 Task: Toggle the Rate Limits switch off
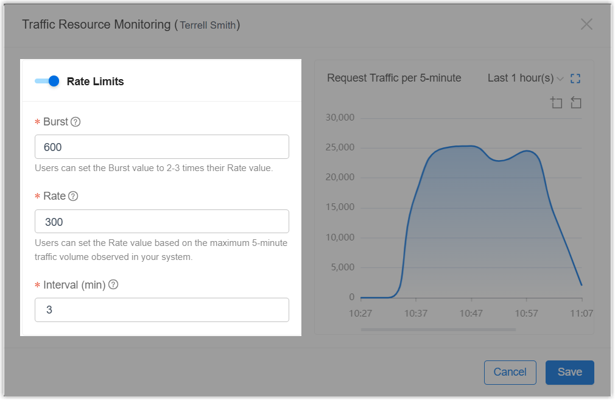tap(47, 81)
